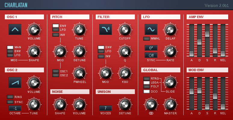Toggle the OSC 2 SYNC switch

(10, 102)
